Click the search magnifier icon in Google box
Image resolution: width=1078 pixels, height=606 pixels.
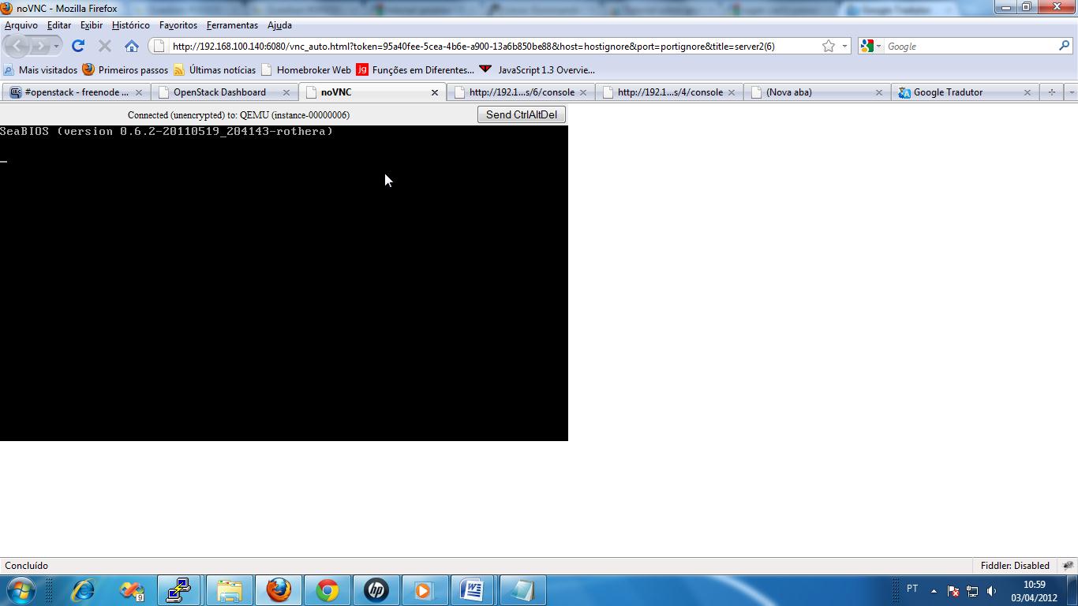point(1064,46)
